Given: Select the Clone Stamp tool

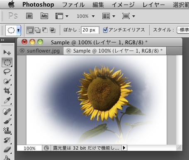Looking at the screenshot, I should coord(7,131).
